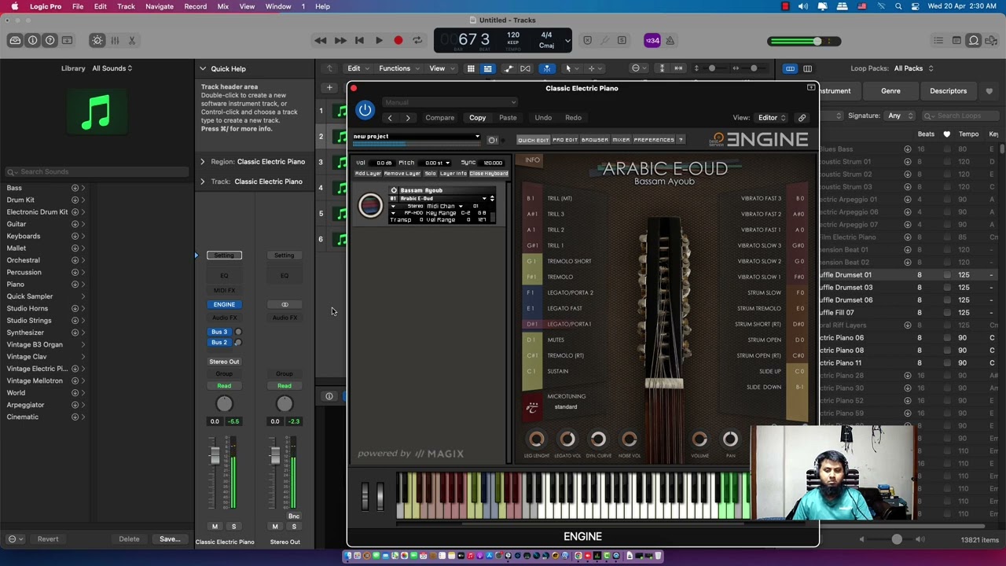Open the Editors scissors icon
The width and height of the screenshot is (1006, 566).
132,40
